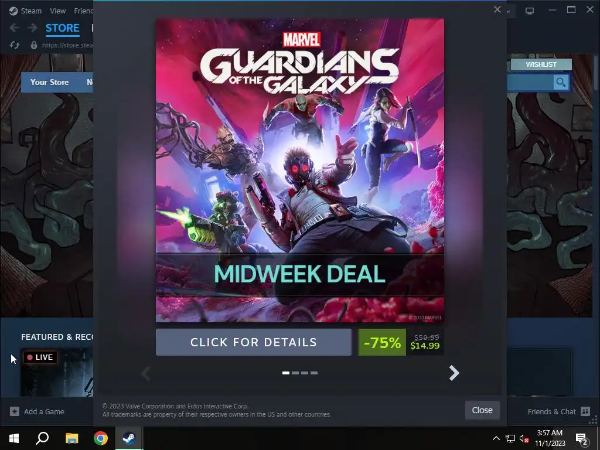Click the Add a Game plus icon
The width and height of the screenshot is (600, 450).
(x=15, y=411)
